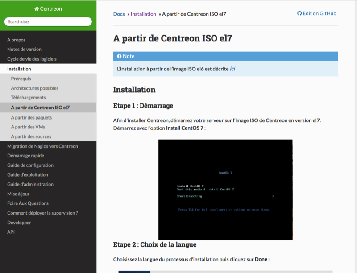Select A partir des sources
The image size is (357, 273).
coord(31,136)
